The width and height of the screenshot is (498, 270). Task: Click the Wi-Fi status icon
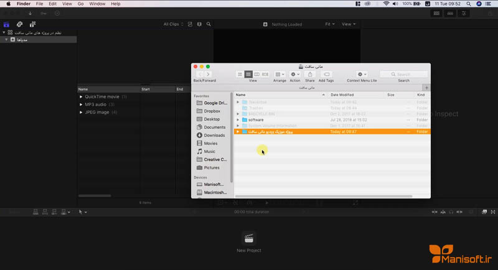[x=386, y=4]
